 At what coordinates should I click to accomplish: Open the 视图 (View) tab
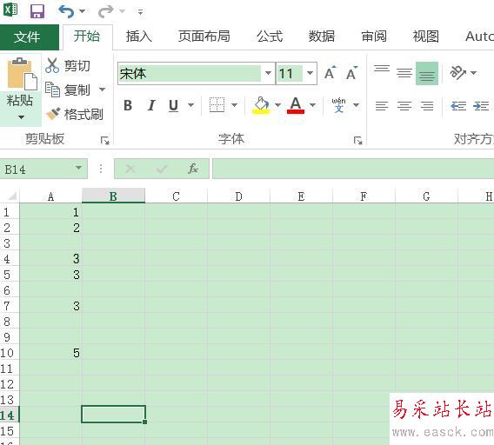coord(426,37)
